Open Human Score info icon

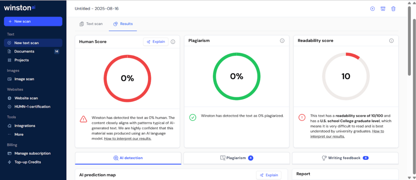[x=173, y=41]
